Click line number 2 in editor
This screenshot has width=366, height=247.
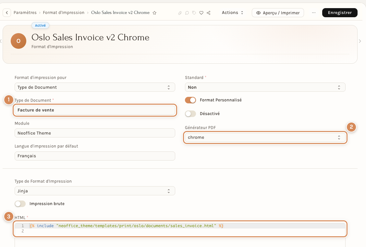(x=23, y=231)
